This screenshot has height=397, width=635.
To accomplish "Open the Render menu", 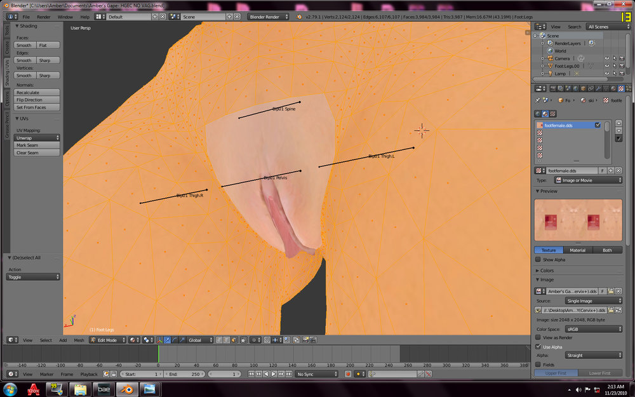I will tap(43, 17).
